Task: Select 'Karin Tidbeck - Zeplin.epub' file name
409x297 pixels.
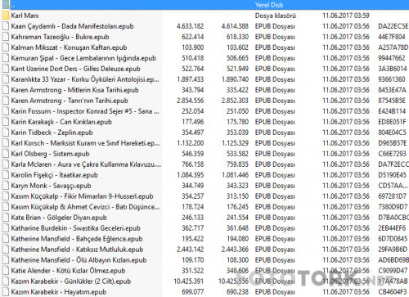Action: pyautogui.click(x=52, y=133)
